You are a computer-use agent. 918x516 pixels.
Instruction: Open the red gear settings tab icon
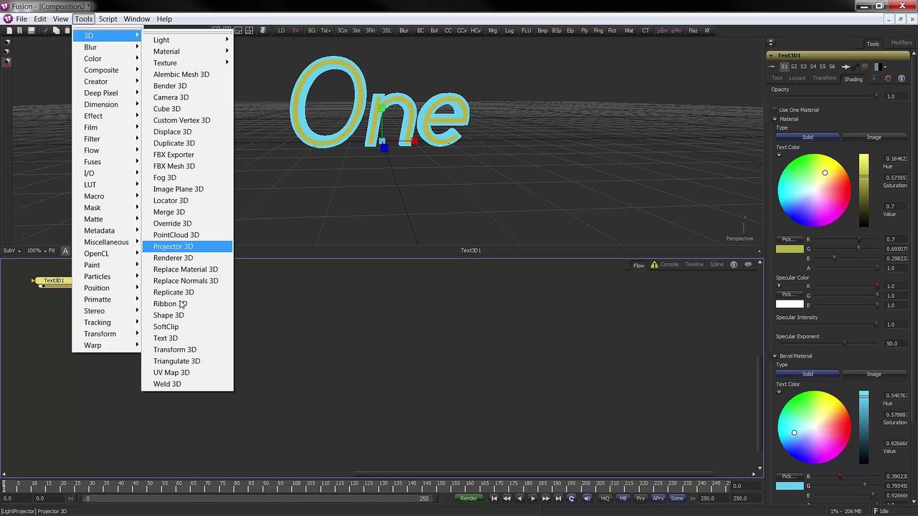[x=889, y=78]
